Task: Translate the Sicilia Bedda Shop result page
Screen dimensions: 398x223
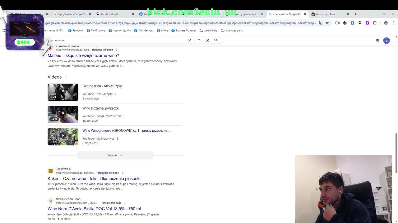Action: pos(111,203)
